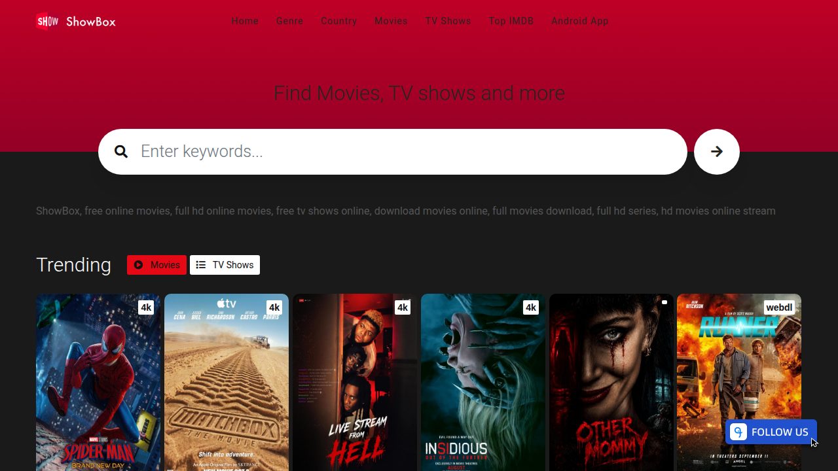The width and height of the screenshot is (838, 471).
Task: Switch Trending to the Movies tab
Action: [x=156, y=265]
